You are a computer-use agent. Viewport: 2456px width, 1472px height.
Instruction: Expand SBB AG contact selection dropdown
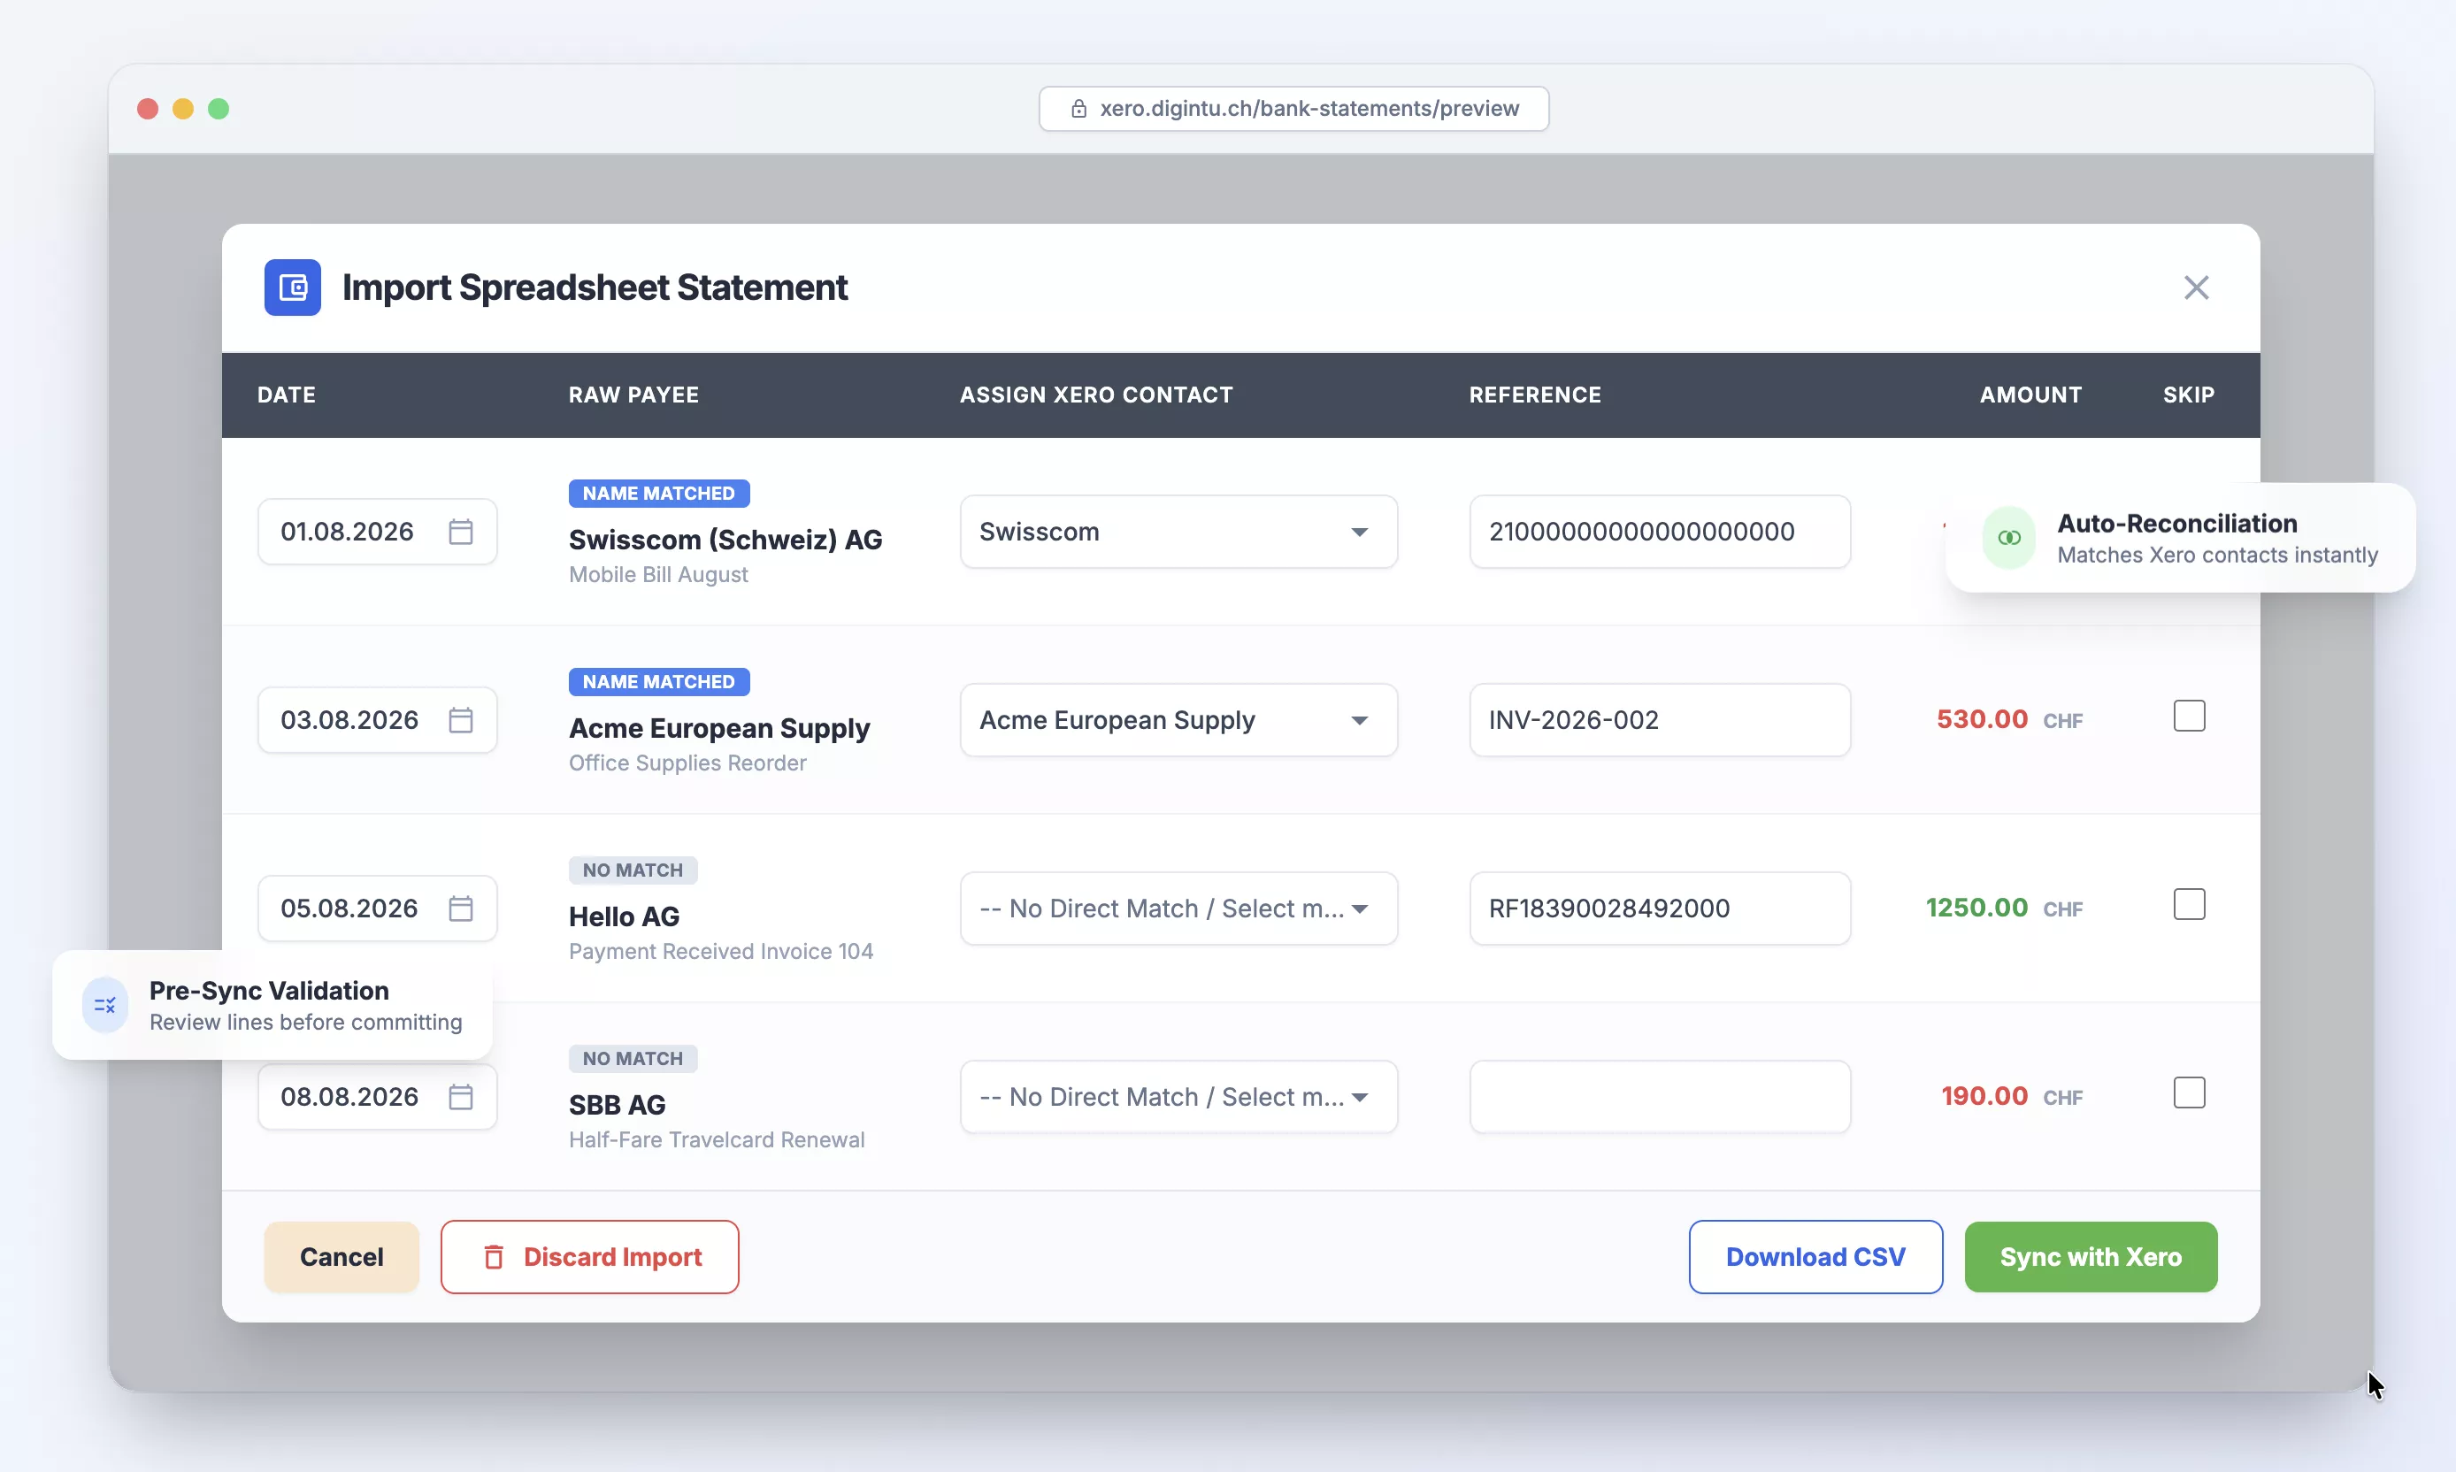coord(1178,1097)
